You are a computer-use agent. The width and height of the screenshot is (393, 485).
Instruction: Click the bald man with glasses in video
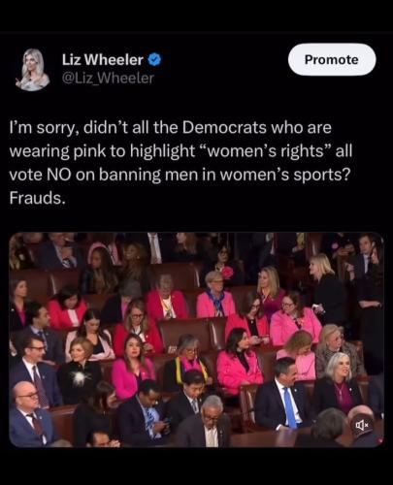[x=30, y=413]
